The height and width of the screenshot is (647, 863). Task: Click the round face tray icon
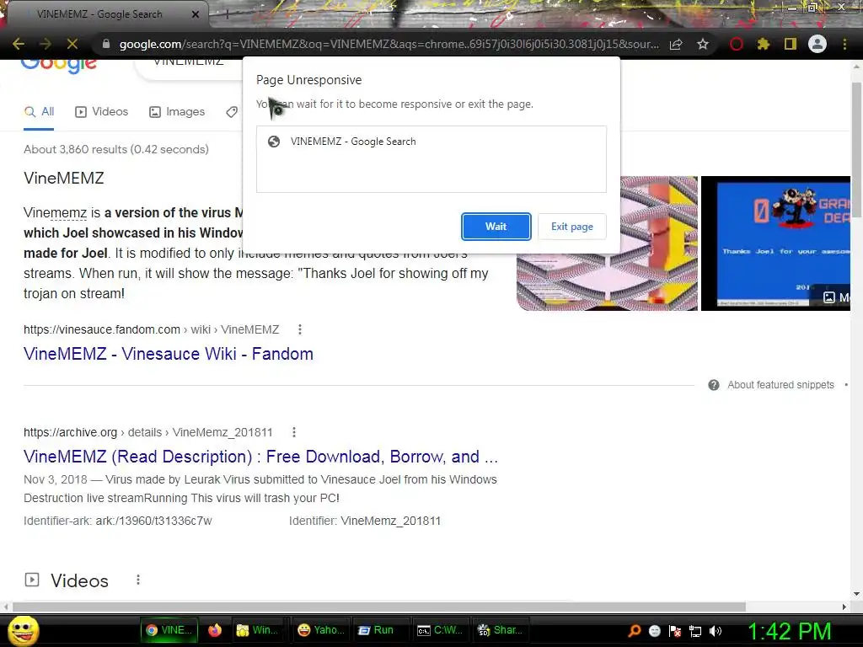[655, 631]
